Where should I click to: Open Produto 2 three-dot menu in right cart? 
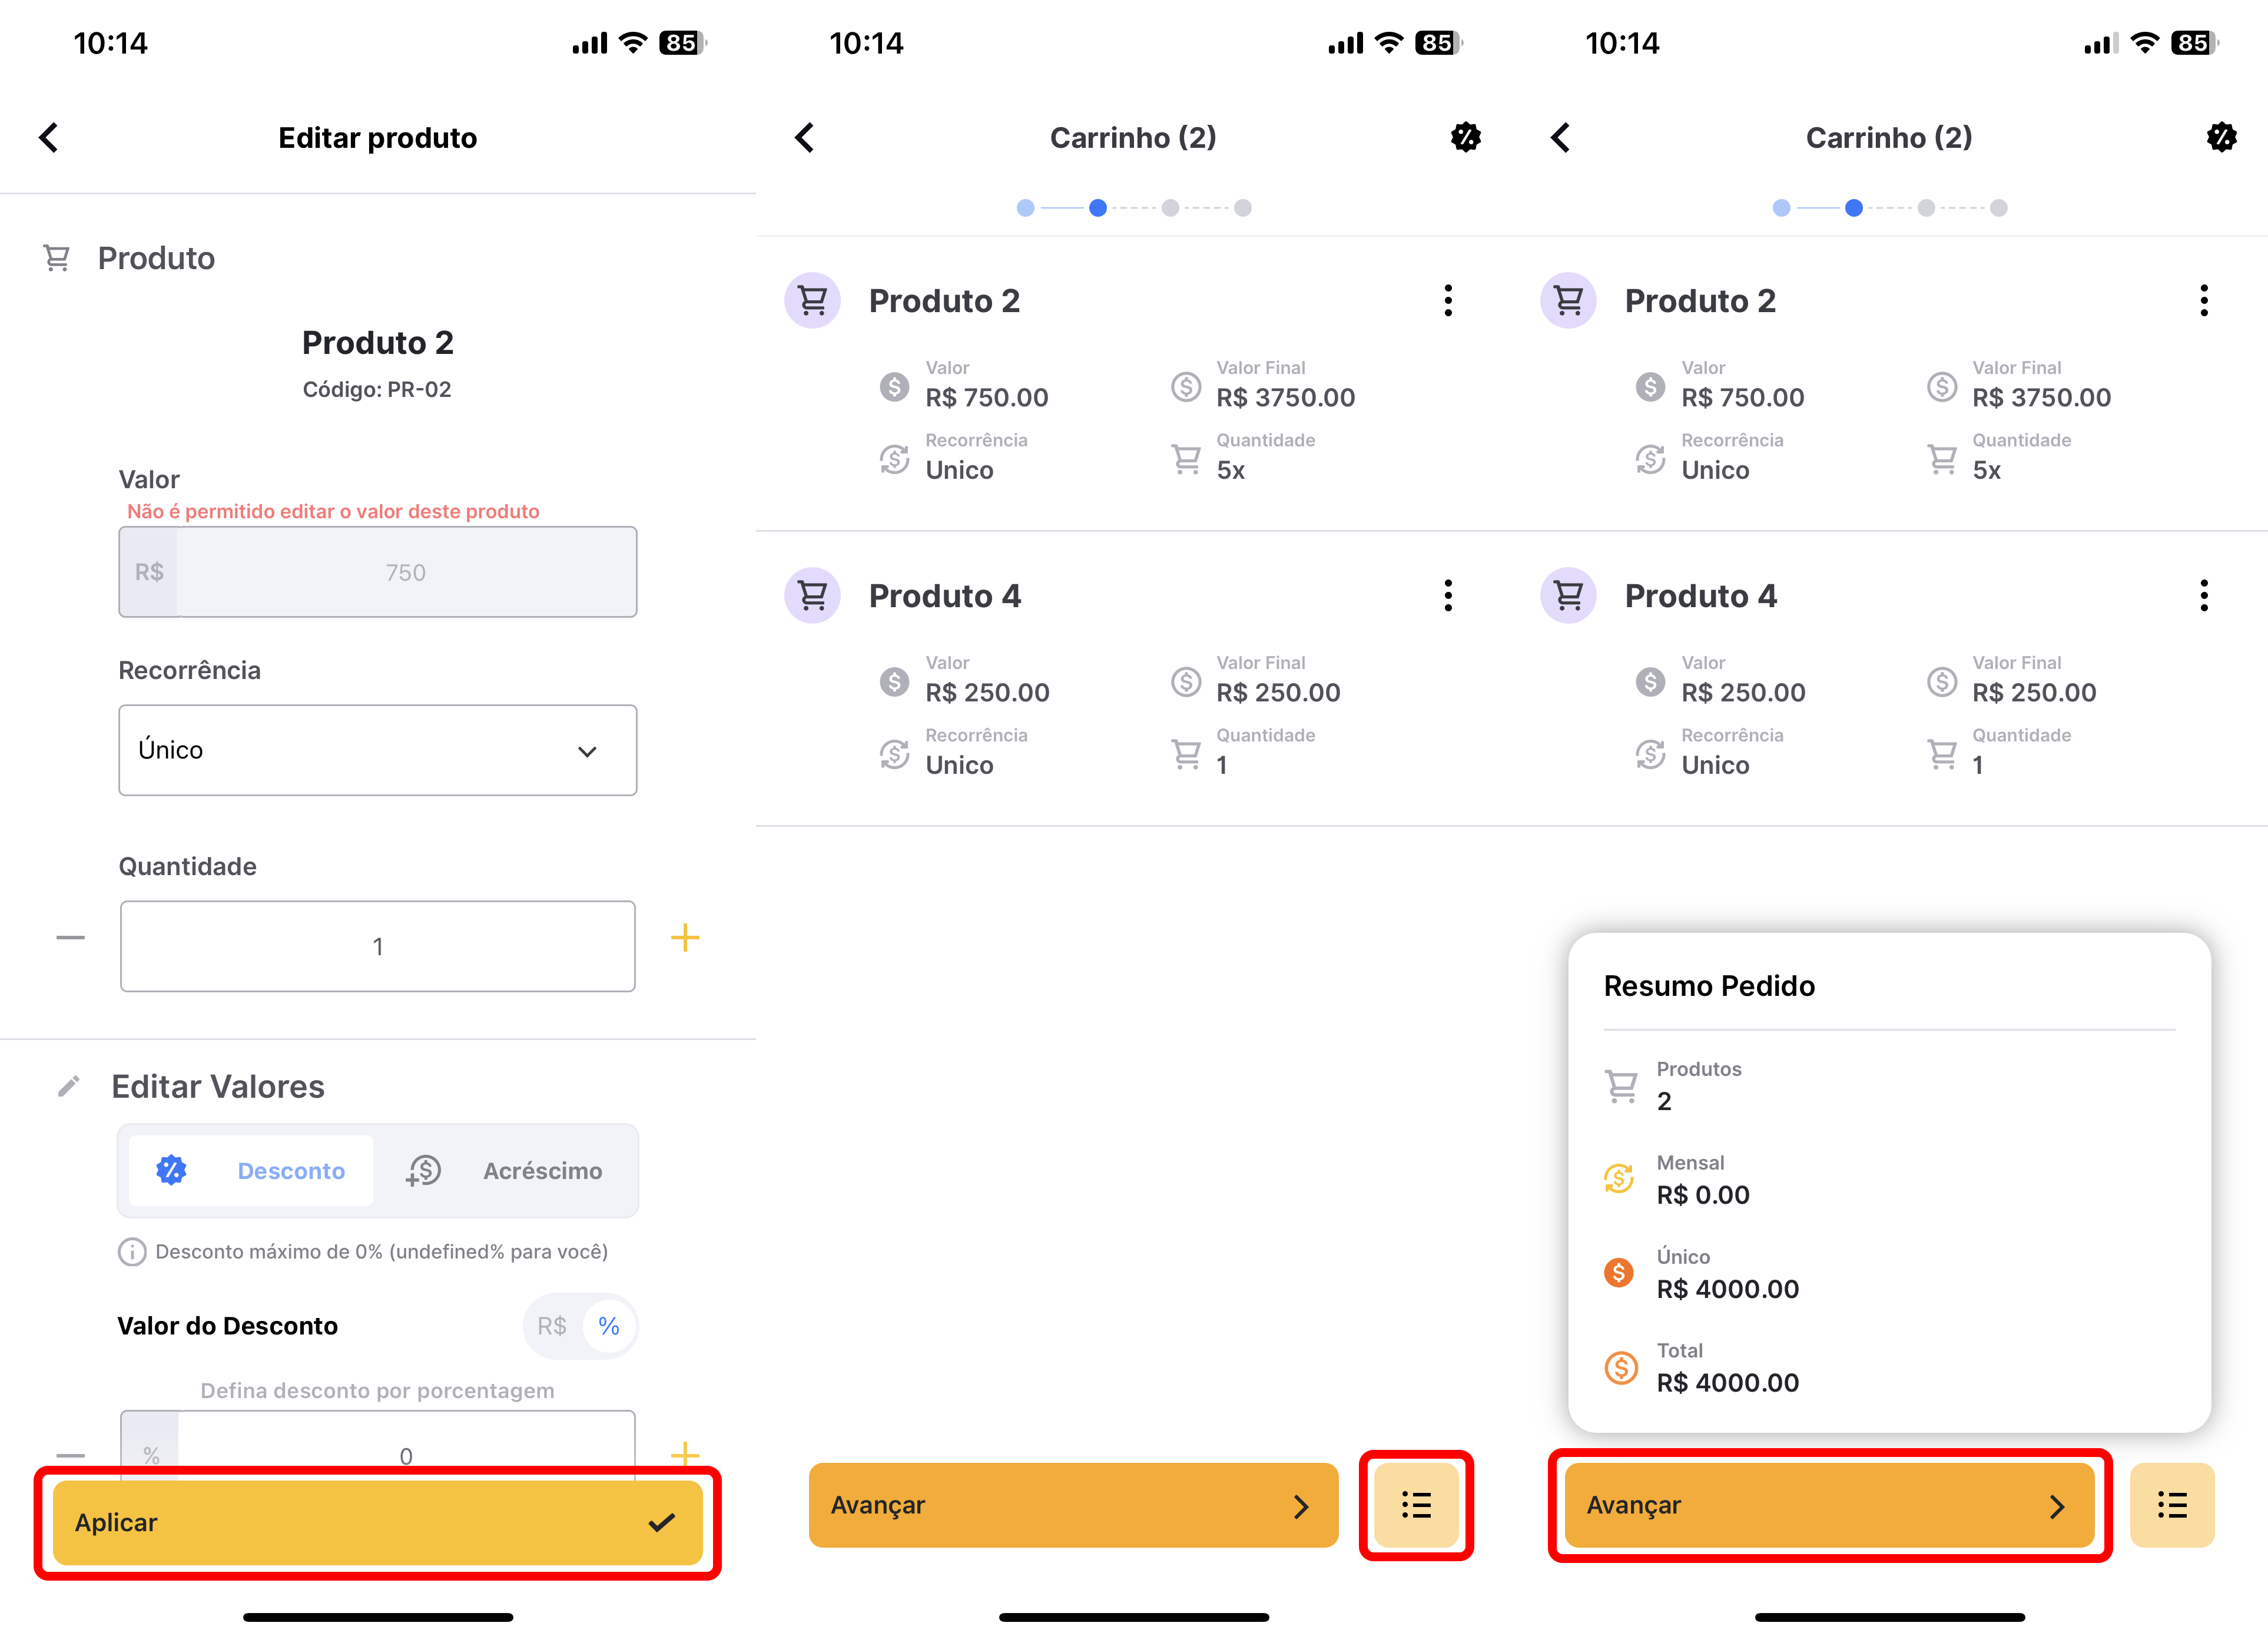click(x=2204, y=300)
